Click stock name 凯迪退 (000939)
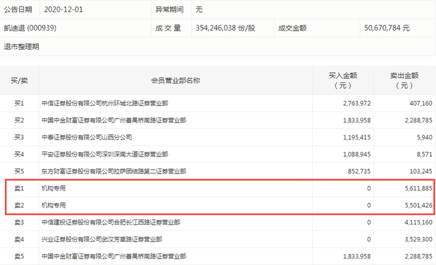The height and width of the screenshot is (265, 436). (30, 28)
